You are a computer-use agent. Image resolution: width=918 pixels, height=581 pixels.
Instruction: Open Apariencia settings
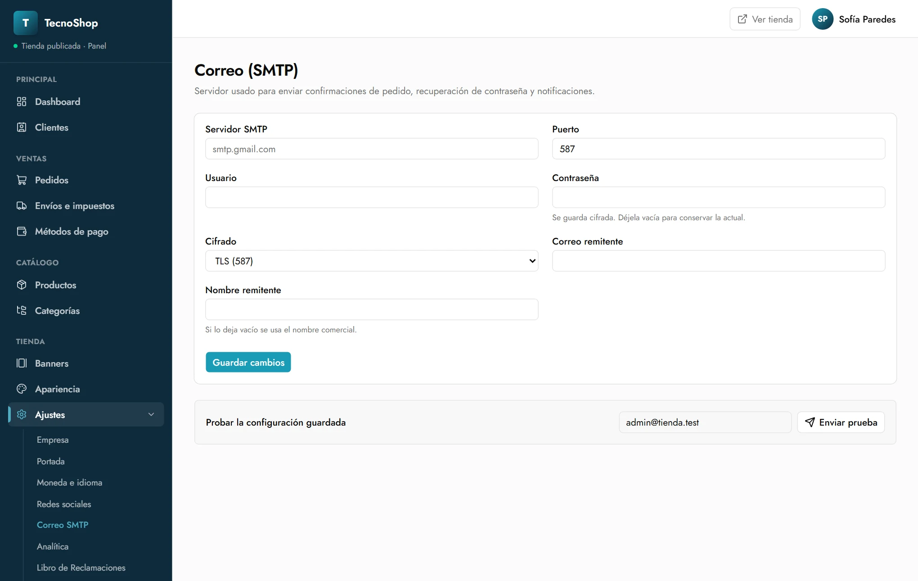click(86, 389)
